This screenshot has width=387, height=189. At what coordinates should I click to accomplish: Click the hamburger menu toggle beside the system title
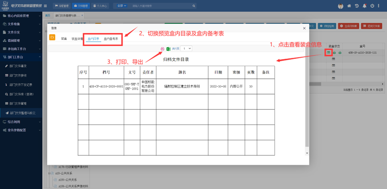pyautogui.click(x=45, y=6)
